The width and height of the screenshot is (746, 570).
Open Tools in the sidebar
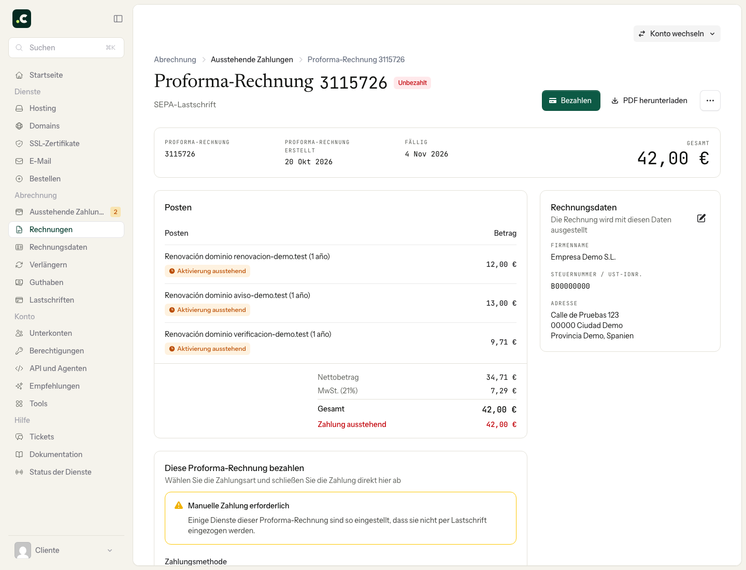[x=66, y=404]
